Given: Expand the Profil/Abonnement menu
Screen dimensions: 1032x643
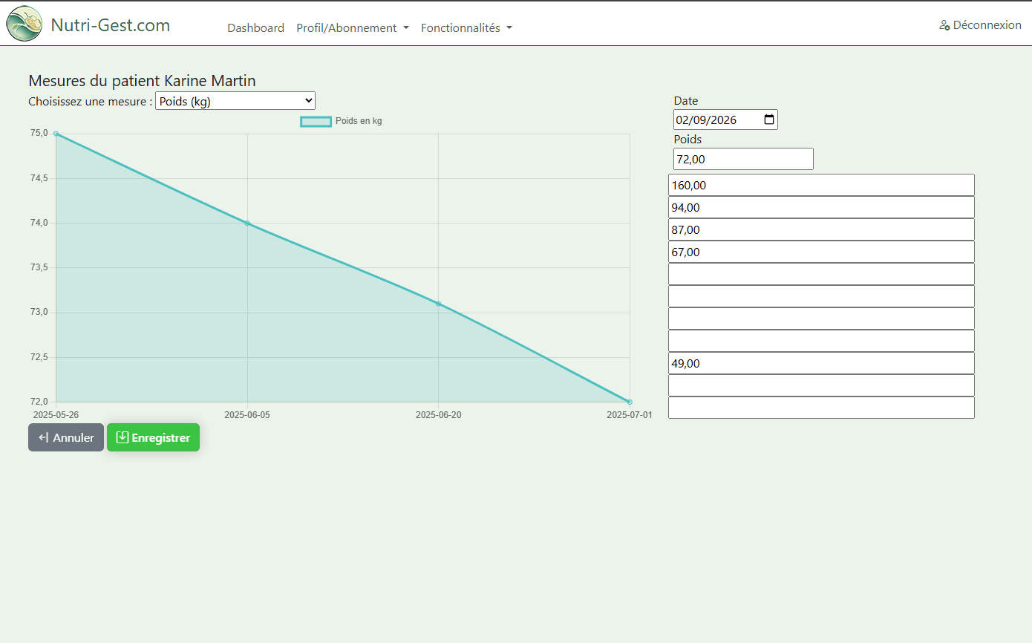Looking at the screenshot, I should (x=353, y=27).
